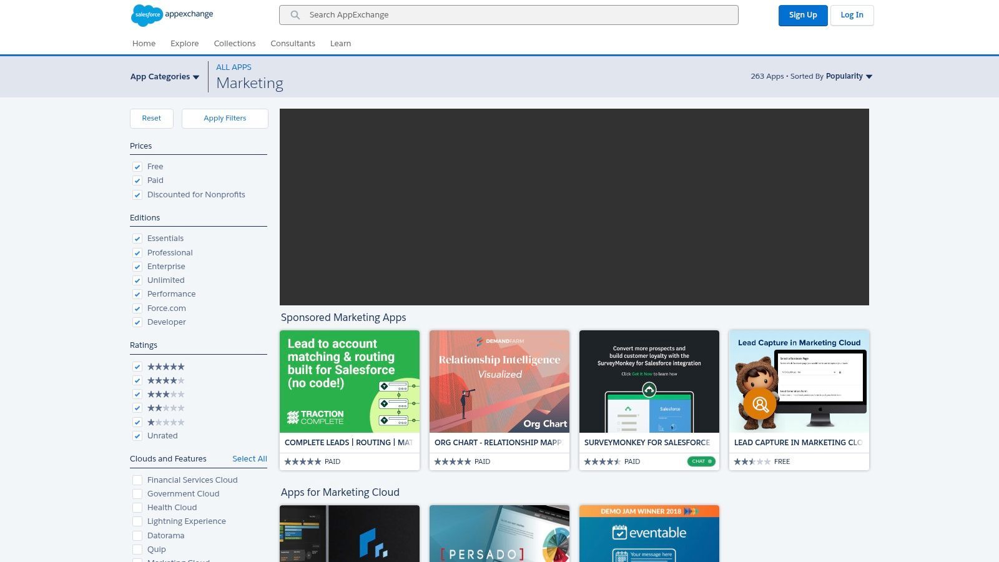Image resolution: width=999 pixels, height=562 pixels.
Task: Switch to the Collections section
Action: tap(235, 43)
